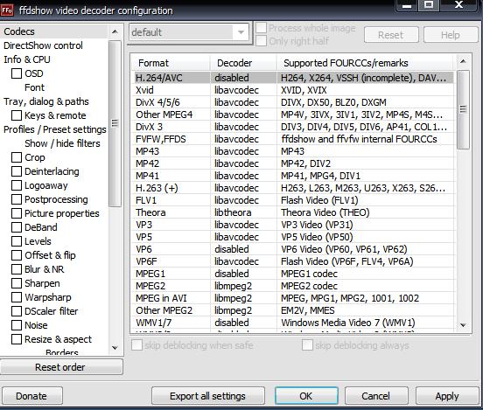Image resolution: width=483 pixels, height=410 pixels.
Task: Confirm with the OK button
Action: pyautogui.click(x=306, y=396)
